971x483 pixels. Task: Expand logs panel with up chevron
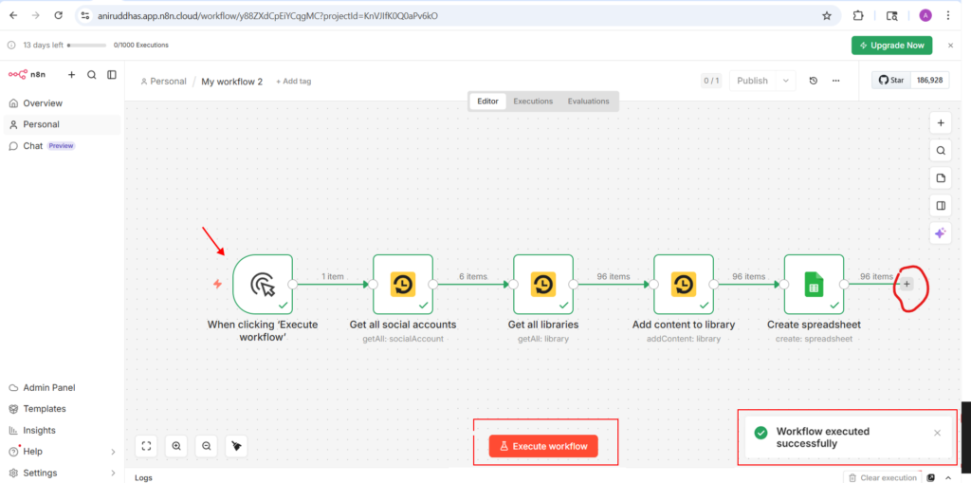[x=947, y=477]
